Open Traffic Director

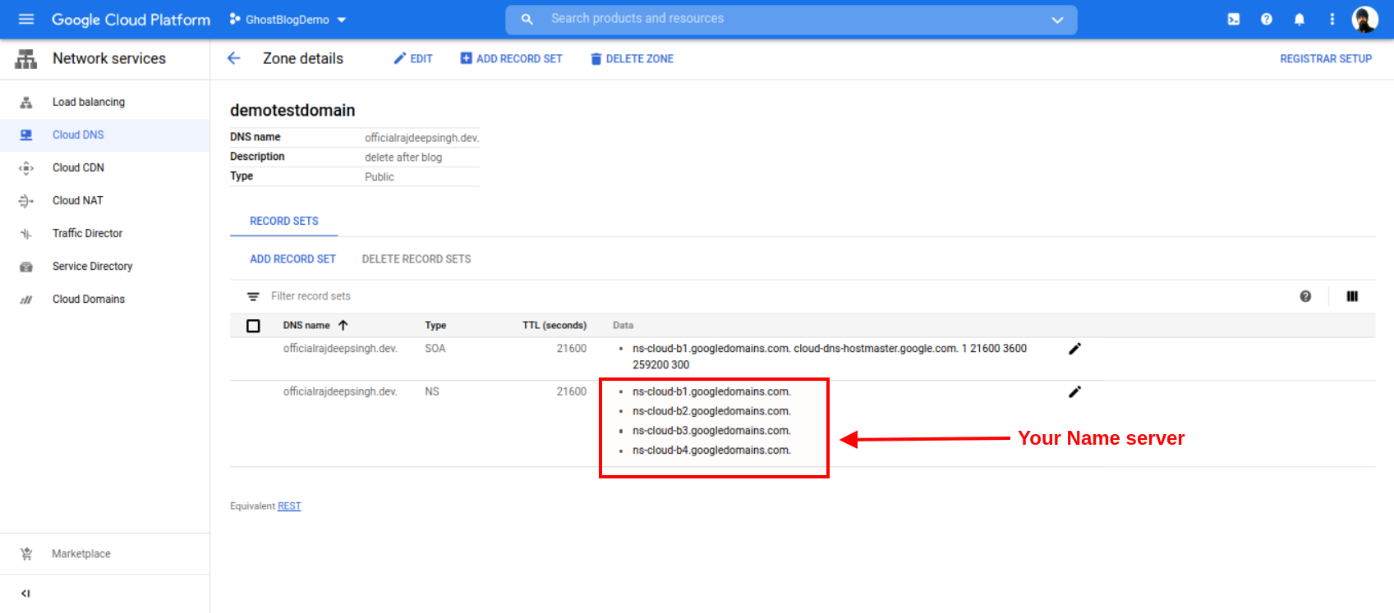tap(87, 233)
